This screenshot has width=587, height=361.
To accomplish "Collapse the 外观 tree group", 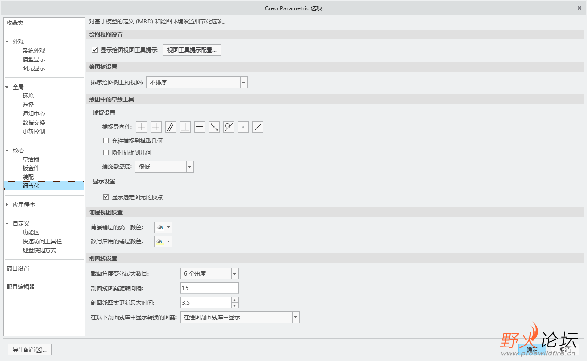I will [x=7, y=42].
